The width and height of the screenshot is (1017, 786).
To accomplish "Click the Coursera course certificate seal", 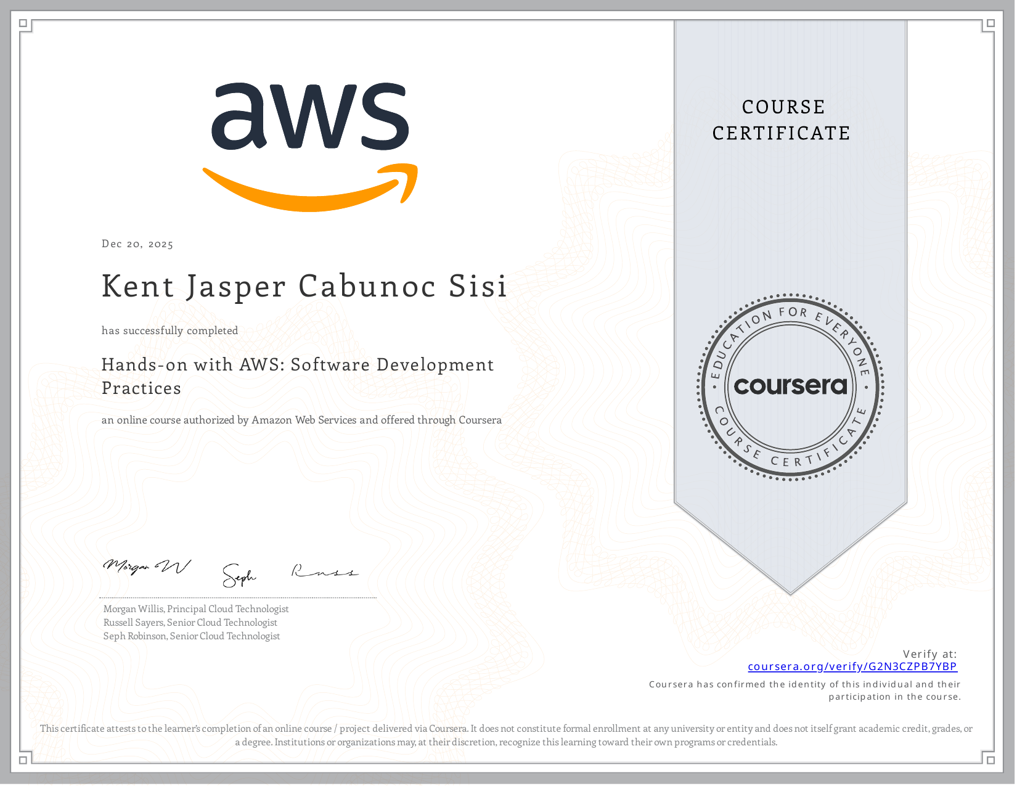I will pos(791,387).
